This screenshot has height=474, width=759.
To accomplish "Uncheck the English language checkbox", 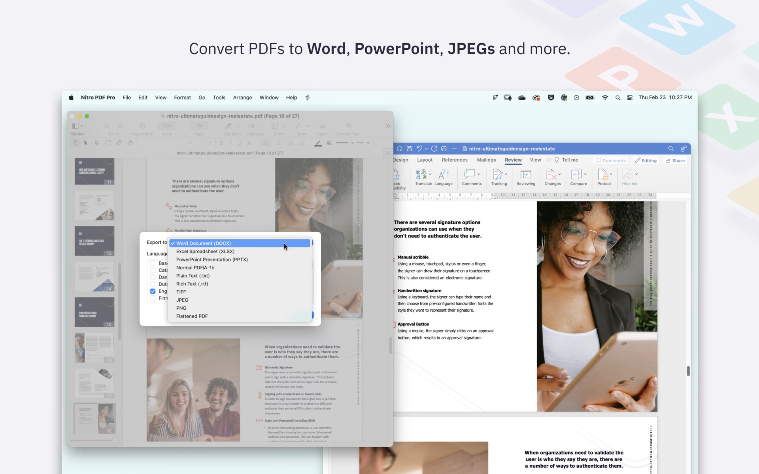I will point(153,291).
